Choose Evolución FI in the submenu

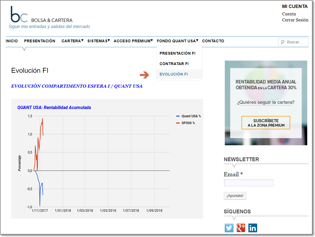(173, 74)
